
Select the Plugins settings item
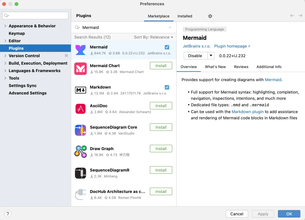coord(35,48)
